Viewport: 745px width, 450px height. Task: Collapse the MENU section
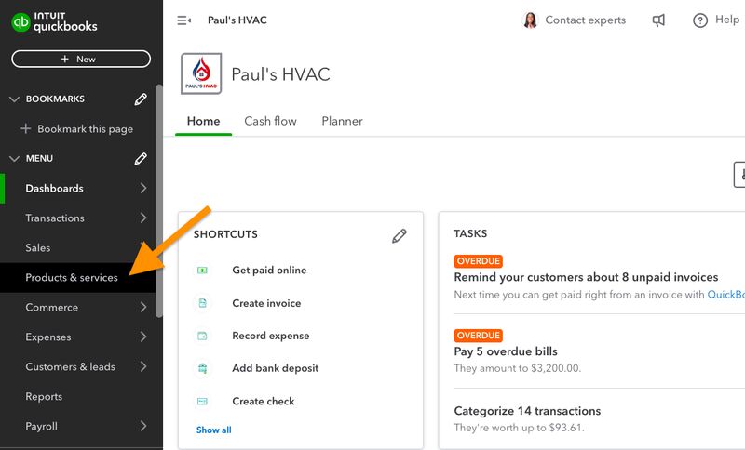(14, 158)
